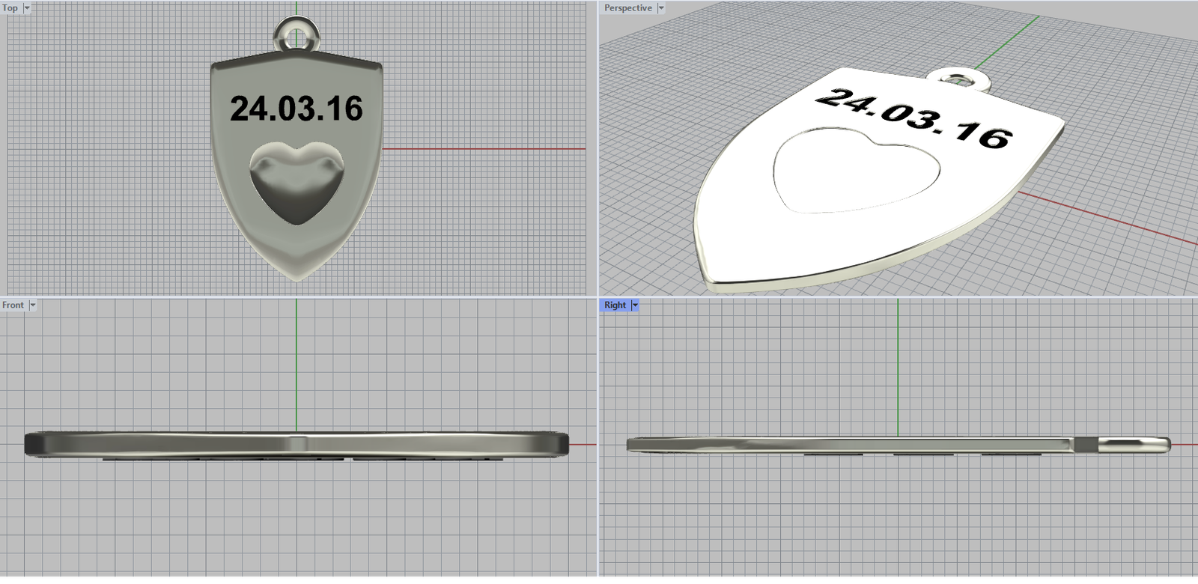
Task: Click the Perspective viewport title label
Action: [627, 7]
